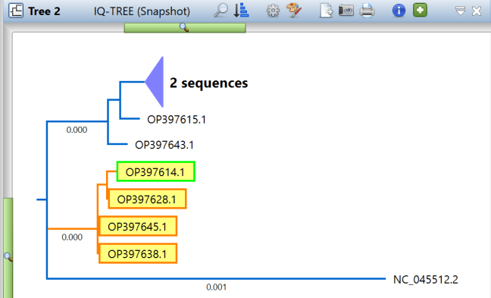Viewport: 491px width, 298px height.
Task: Open the panel dropdown arrow near the close button
Action: point(461,11)
